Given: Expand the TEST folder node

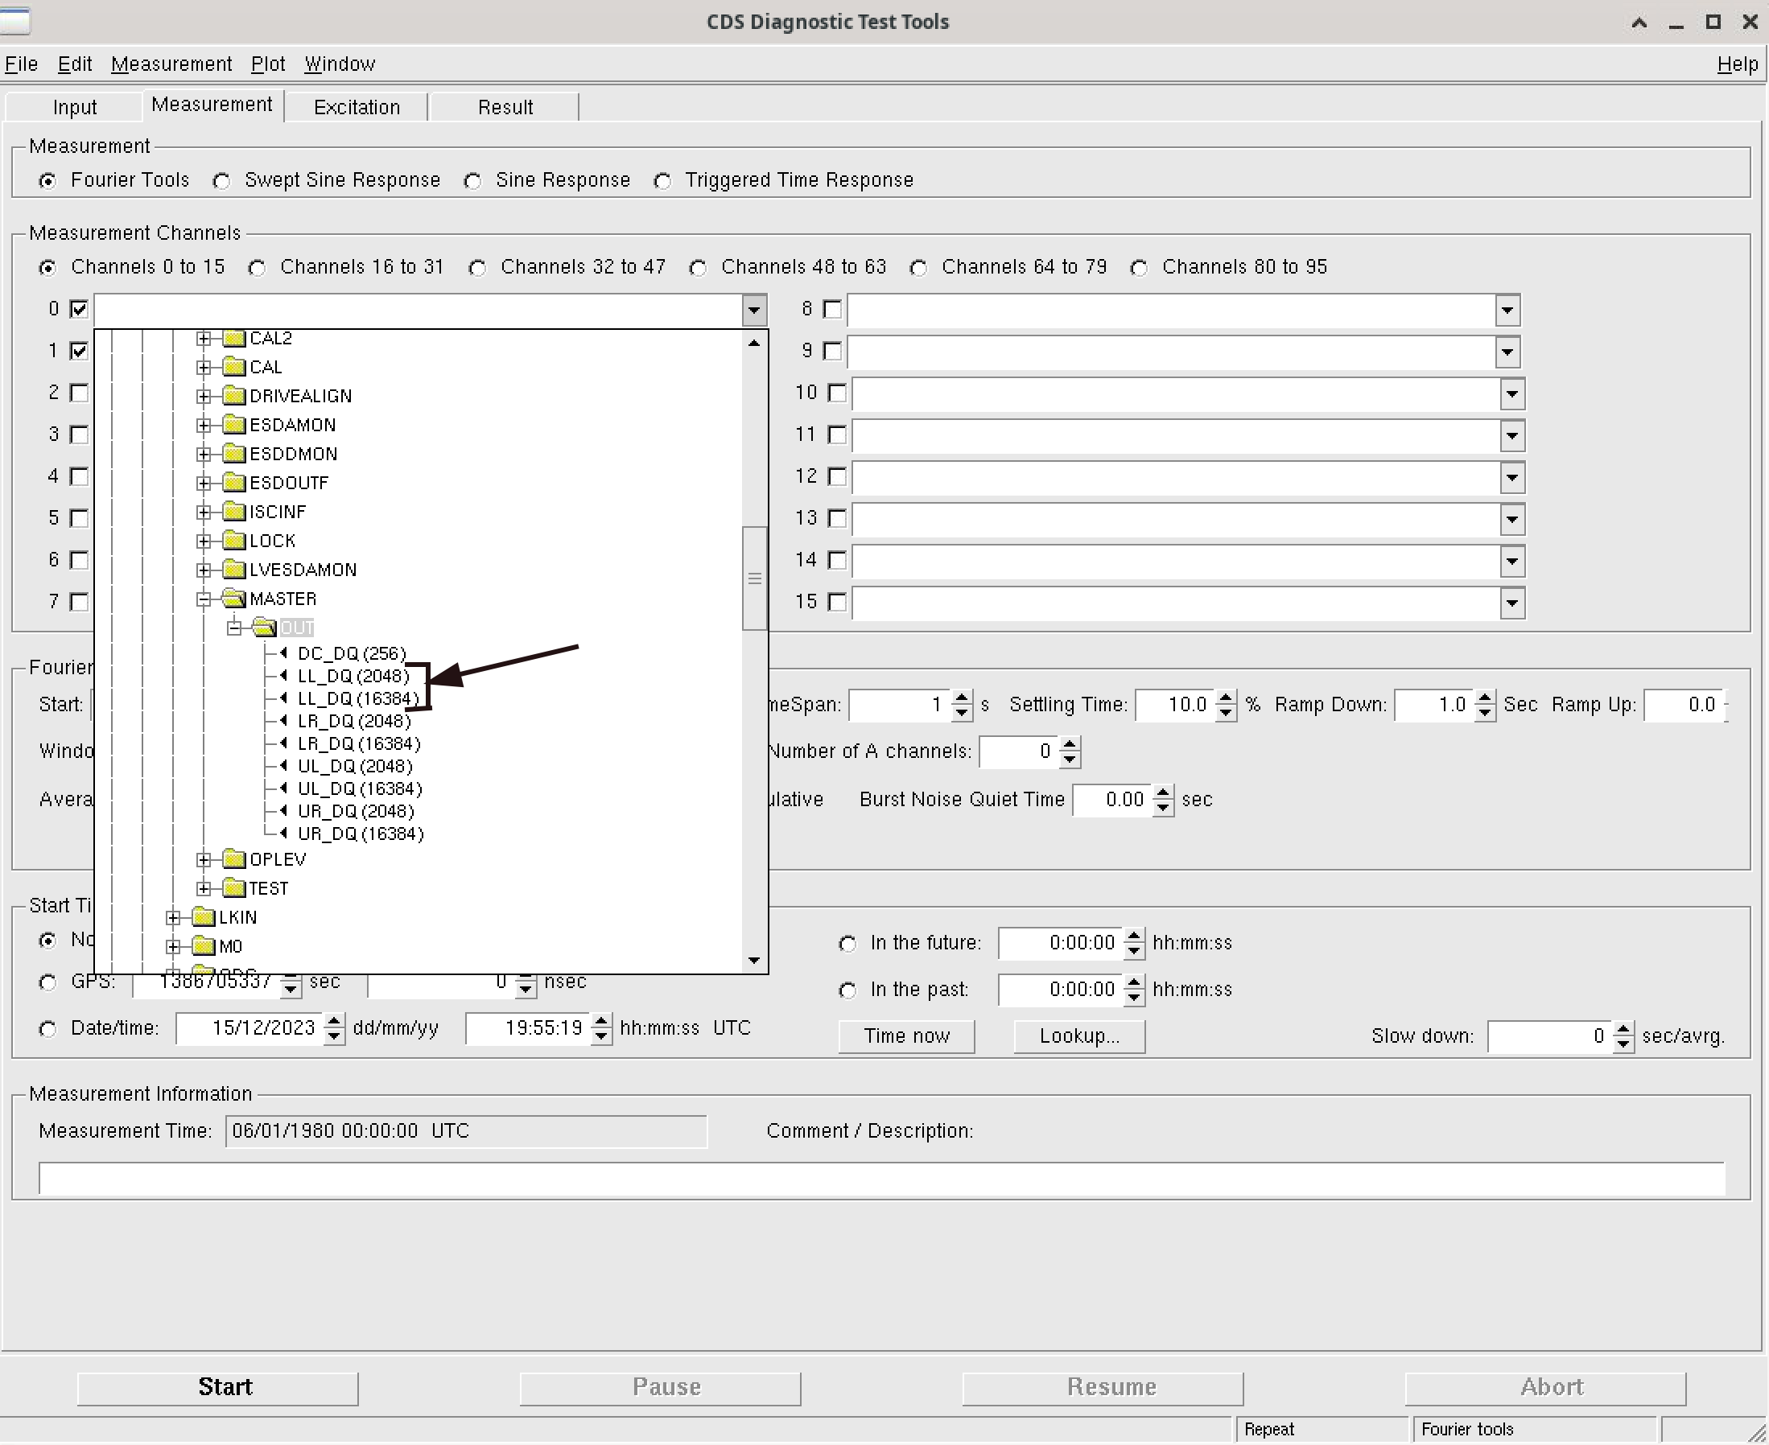Looking at the screenshot, I should (204, 889).
